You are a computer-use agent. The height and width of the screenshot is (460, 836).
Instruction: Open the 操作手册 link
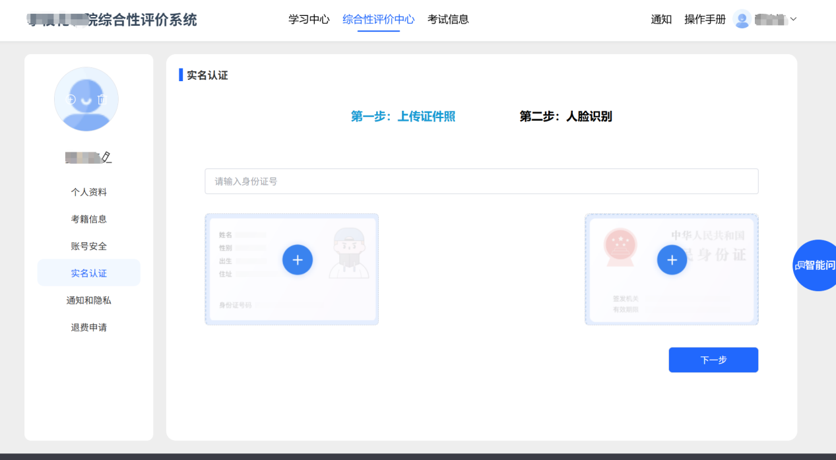point(705,19)
